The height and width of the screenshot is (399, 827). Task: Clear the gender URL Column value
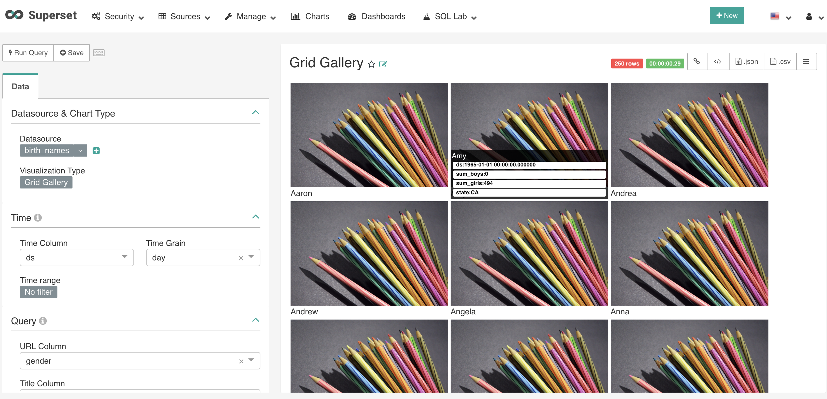[x=241, y=361]
